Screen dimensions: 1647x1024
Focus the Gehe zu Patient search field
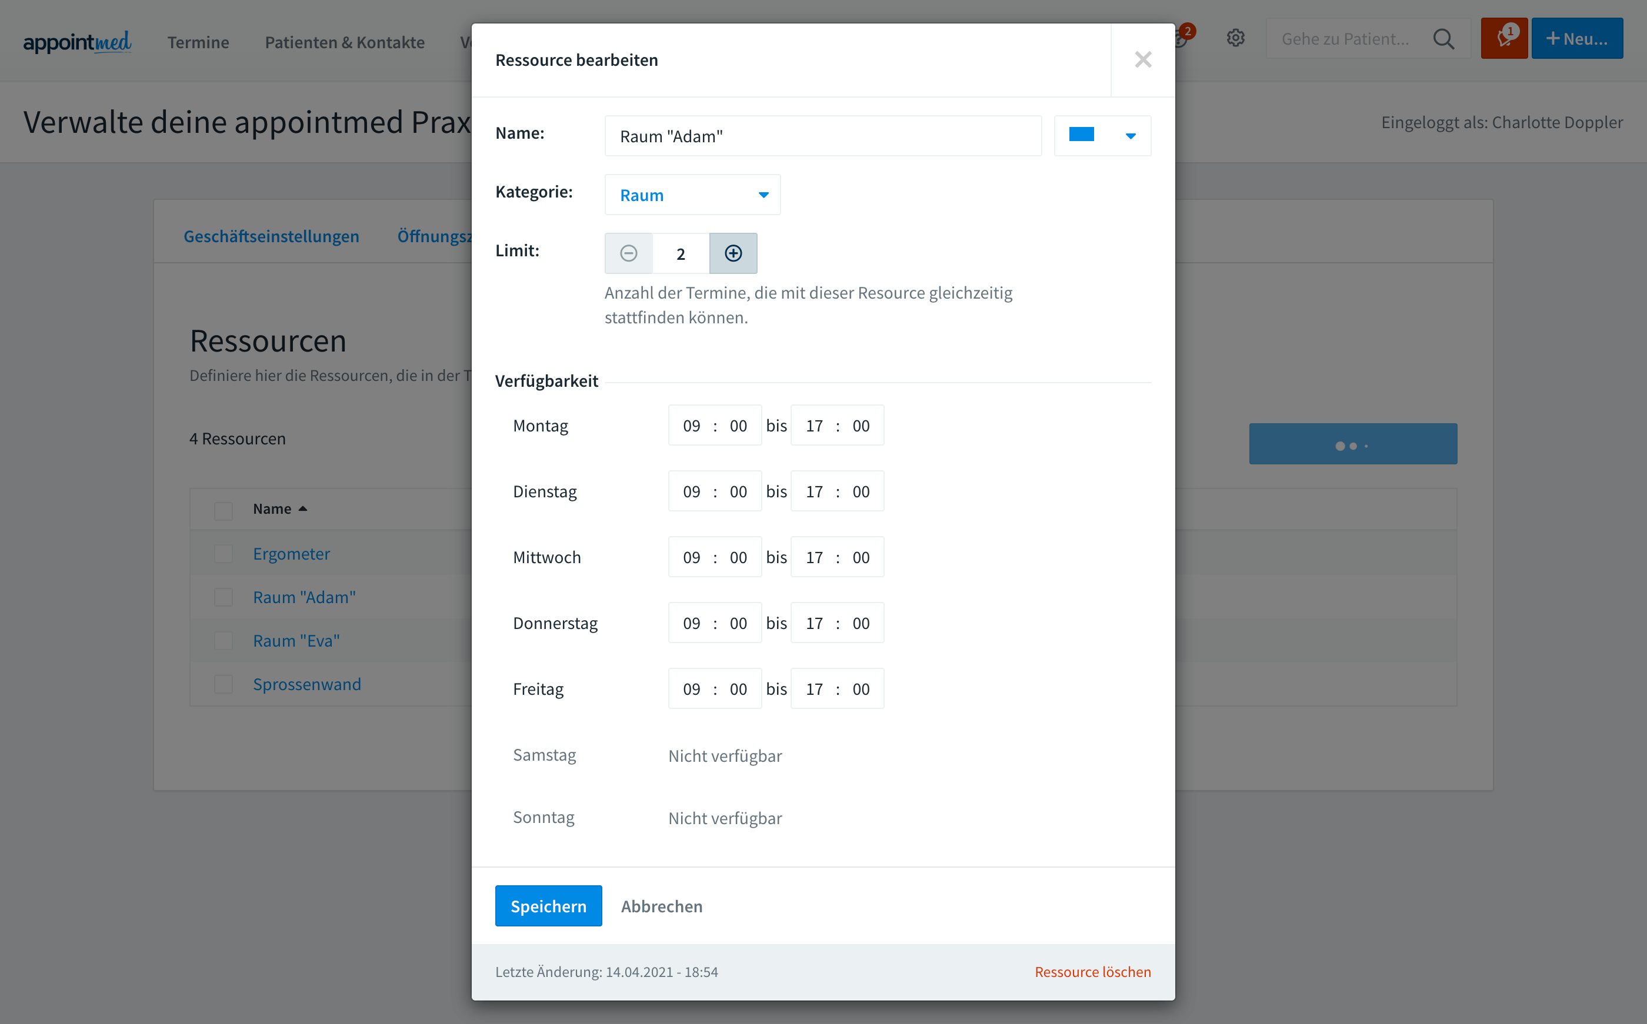pyautogui.click(x=1345, y=39)
